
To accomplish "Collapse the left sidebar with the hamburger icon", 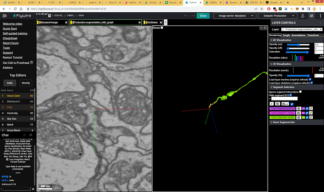I will (x=5, y=15).
